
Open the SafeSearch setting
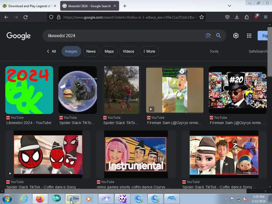(x=258, y=51)
